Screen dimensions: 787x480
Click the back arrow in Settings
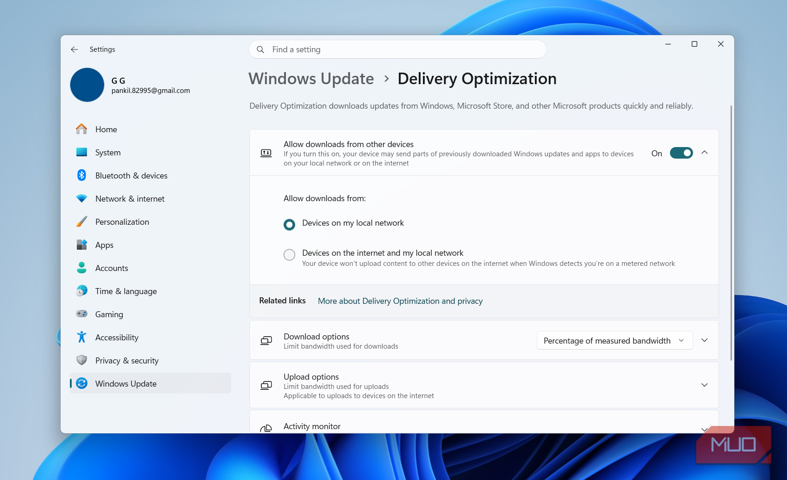[x=74, y=49]
